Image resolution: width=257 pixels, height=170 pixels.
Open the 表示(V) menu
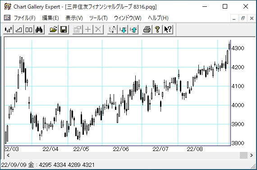(x=74, y=18)
